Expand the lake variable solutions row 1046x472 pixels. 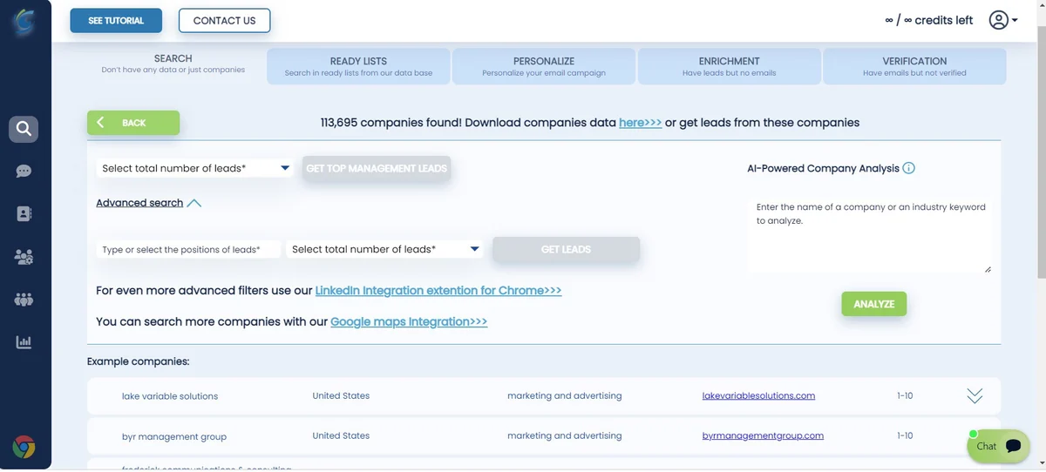point(975,396)
